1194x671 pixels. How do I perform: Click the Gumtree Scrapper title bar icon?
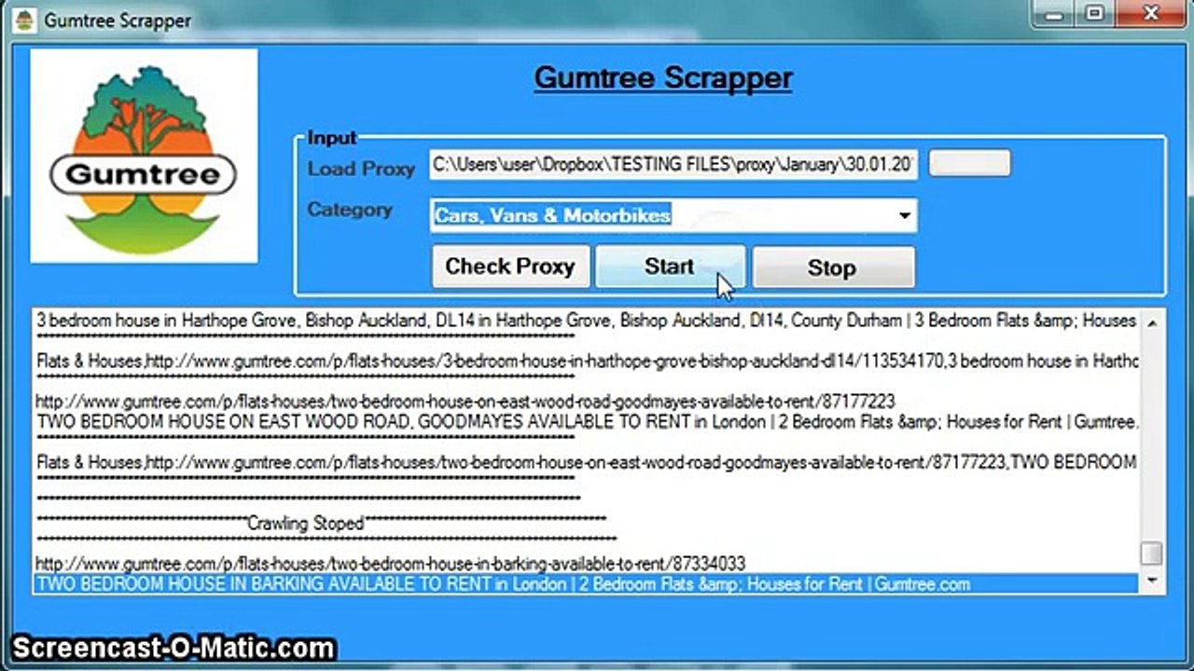(x=24, y=20)
